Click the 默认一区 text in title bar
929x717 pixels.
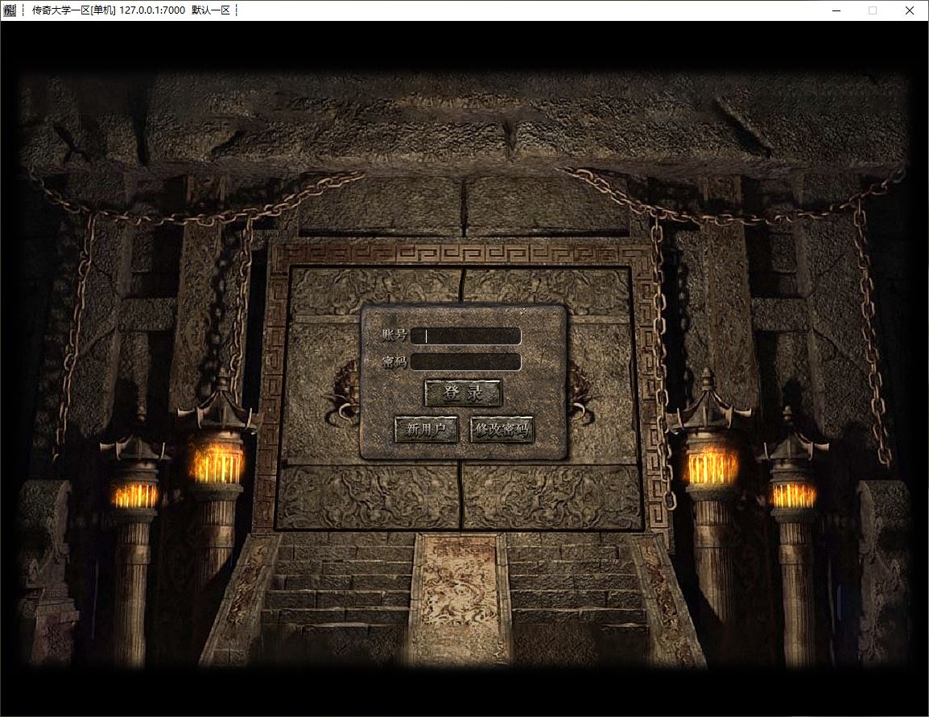coord(211,10)
